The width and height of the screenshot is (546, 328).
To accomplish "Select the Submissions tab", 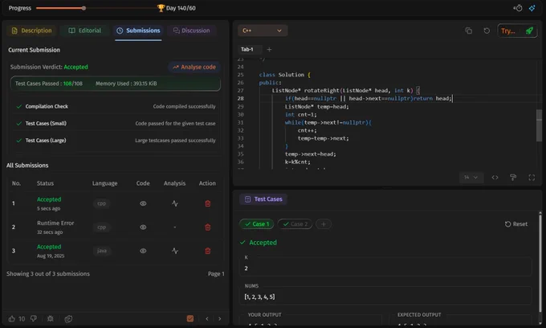I will [x=138, y=31].
